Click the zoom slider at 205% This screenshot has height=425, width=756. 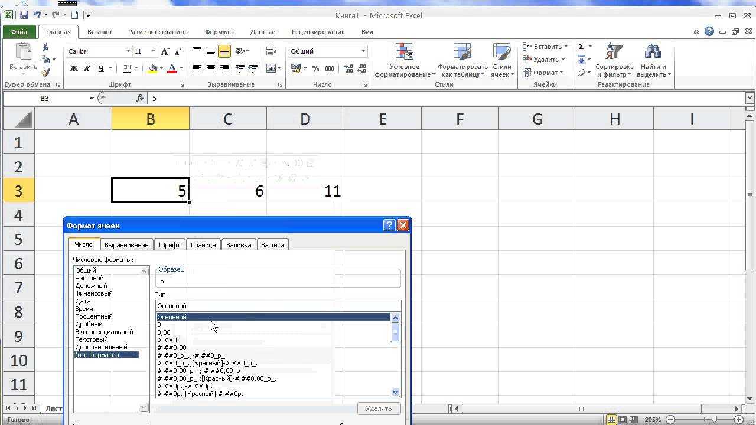pyautogui.click(x=713, y=420)
